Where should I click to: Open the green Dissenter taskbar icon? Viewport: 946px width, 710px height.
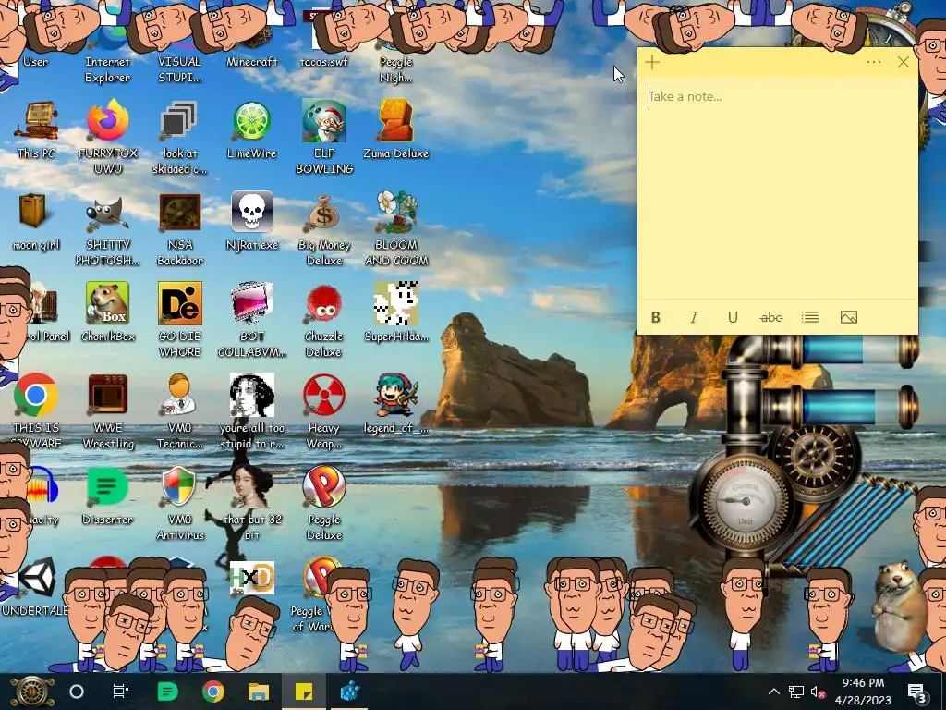coord(167,692)
